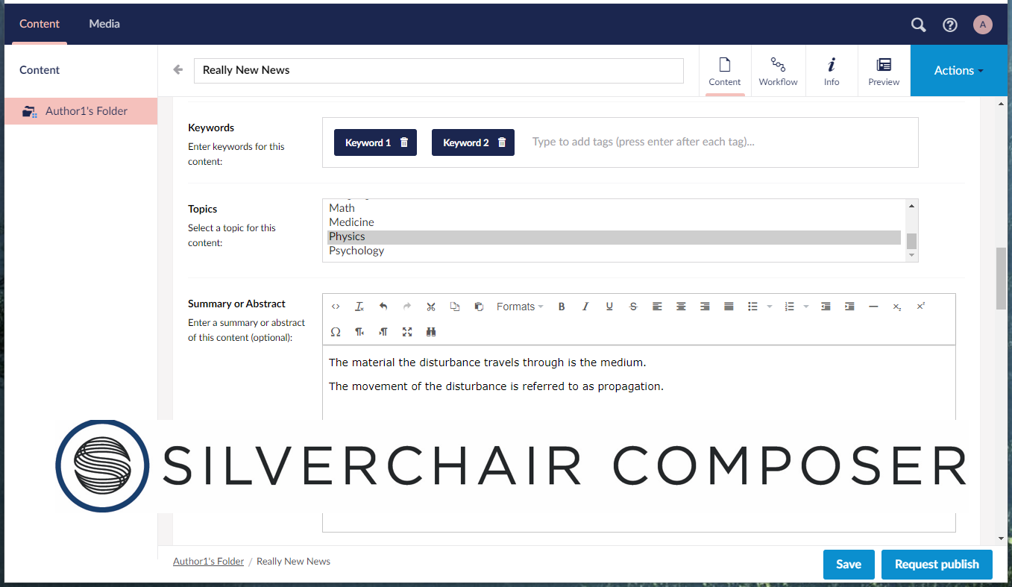Open the Info tab

point(832,71)
